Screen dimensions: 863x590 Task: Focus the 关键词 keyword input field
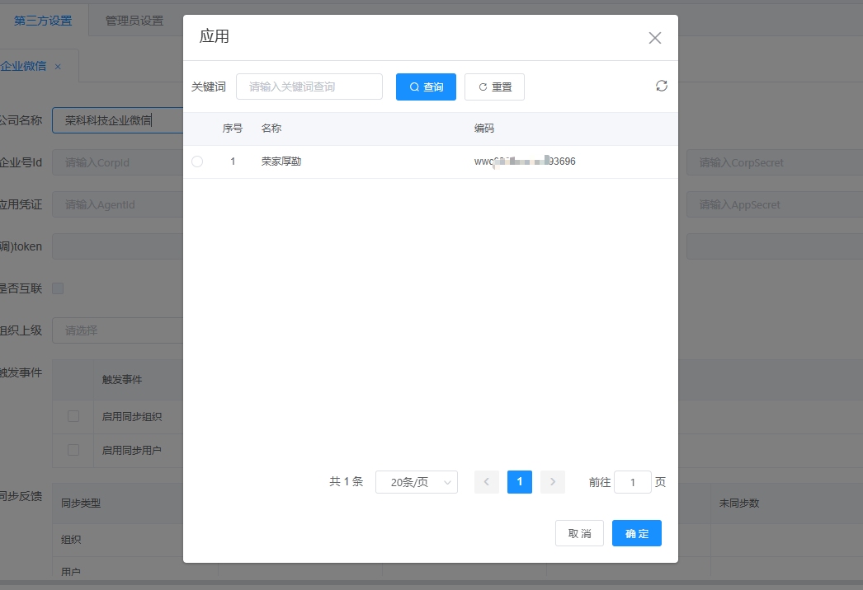(309, 87)
